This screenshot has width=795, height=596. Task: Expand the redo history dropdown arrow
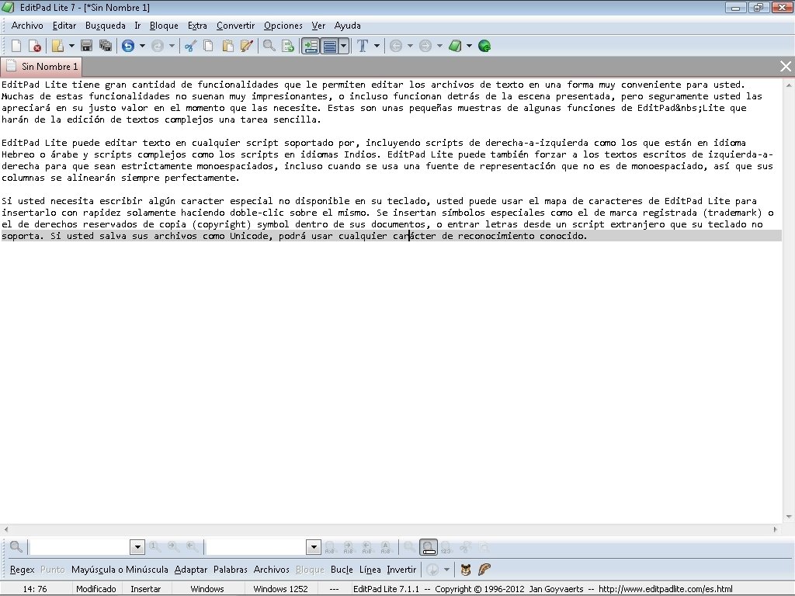click(x=172, y=46)
